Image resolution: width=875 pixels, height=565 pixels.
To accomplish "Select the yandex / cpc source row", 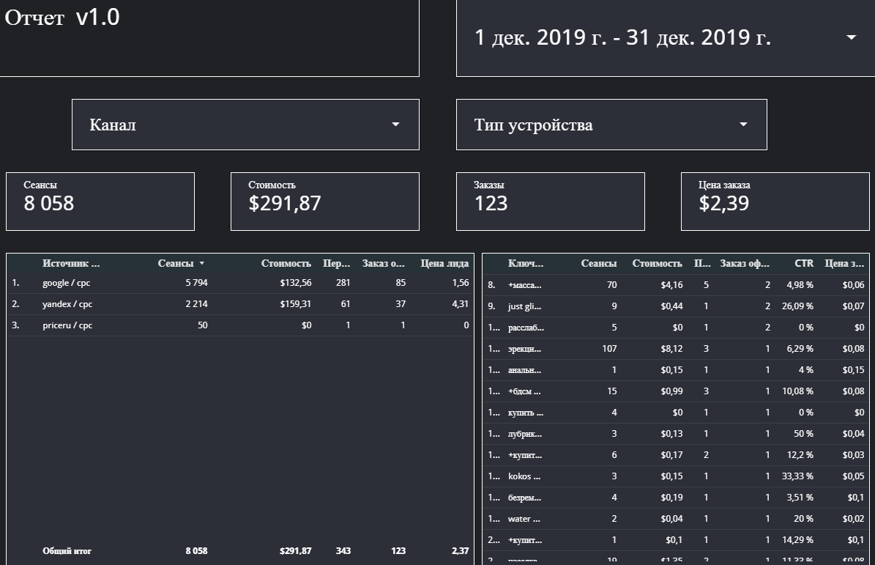I will point(67,304).
